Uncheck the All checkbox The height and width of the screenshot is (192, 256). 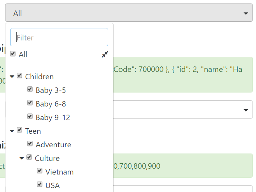point(13,54)
